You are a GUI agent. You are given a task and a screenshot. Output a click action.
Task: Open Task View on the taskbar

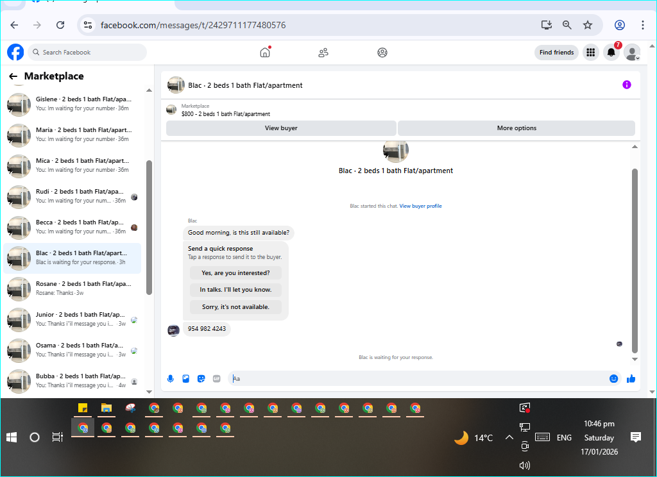point(57,438)
